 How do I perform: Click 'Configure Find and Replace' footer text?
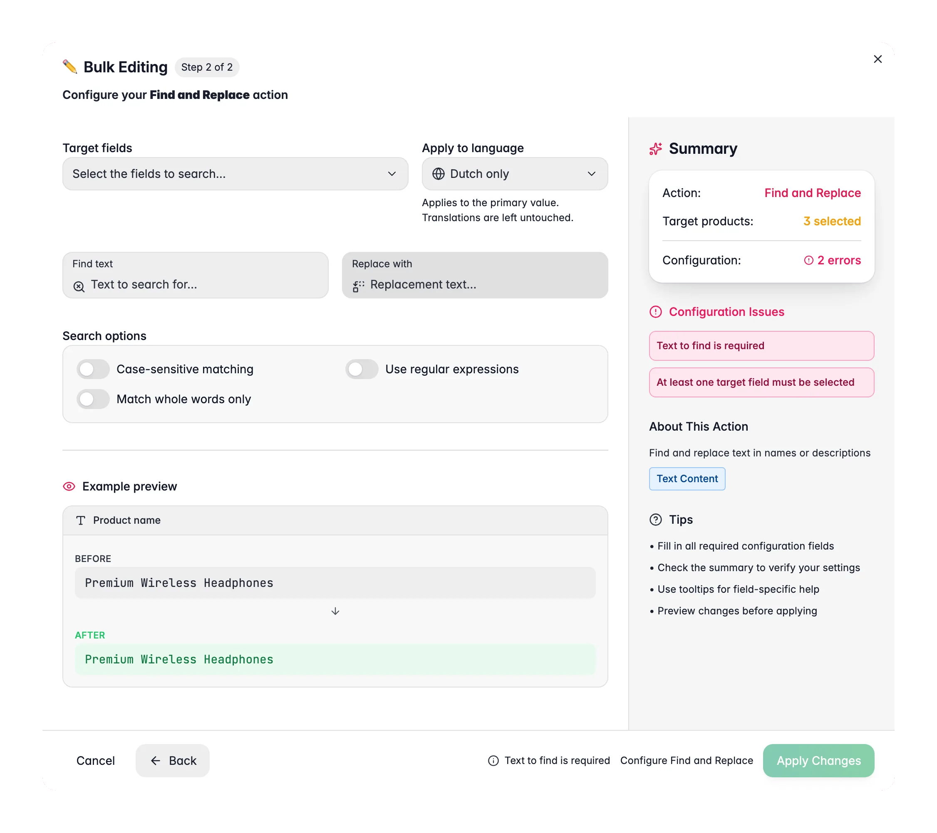(686, 761)
